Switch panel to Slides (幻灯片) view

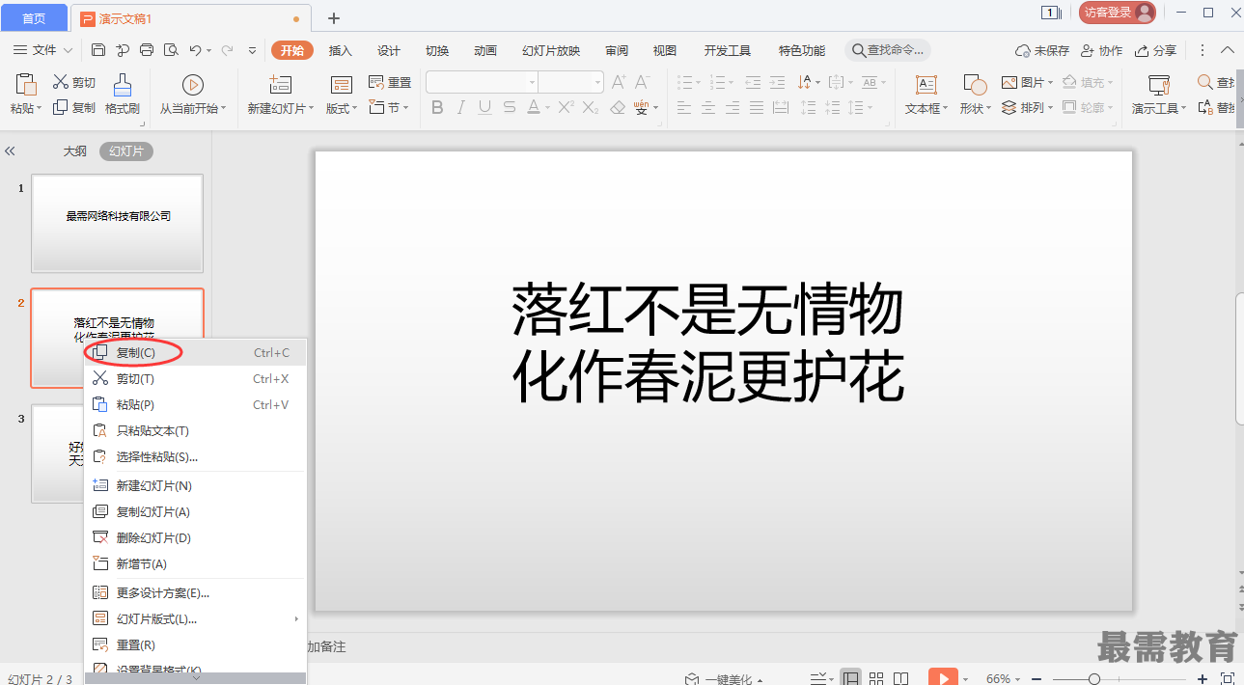126,151
